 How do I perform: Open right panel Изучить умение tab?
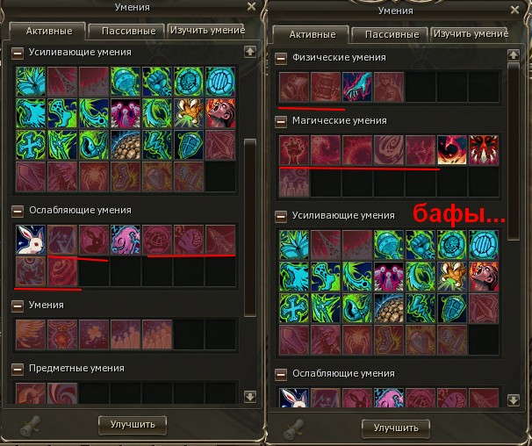[x=471, y=34]
